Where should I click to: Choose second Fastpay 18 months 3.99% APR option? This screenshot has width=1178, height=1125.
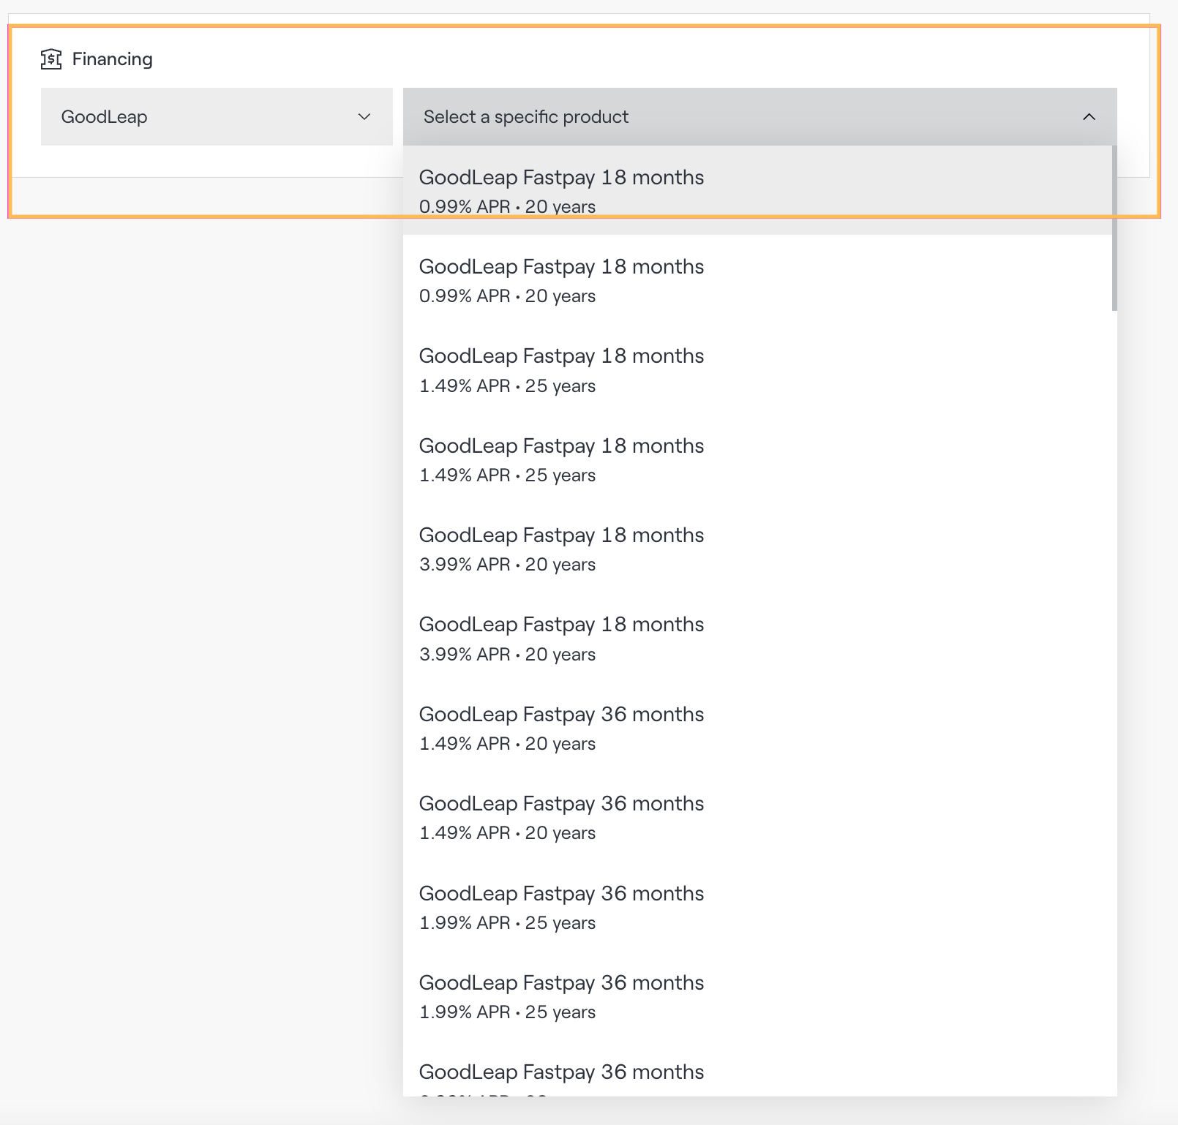(x=757, y=638)
